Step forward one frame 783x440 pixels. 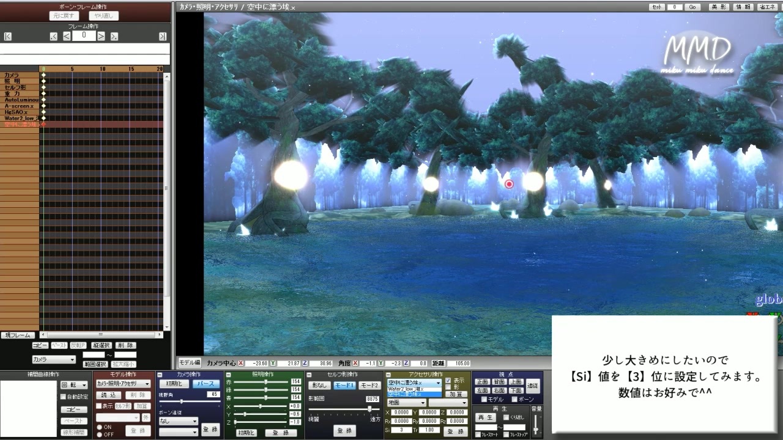click(x=101, y=37)
